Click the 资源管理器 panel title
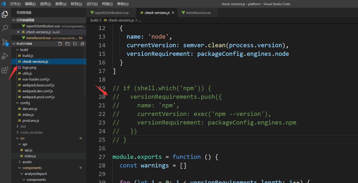Viewport: 358px width, 183px height. 24,13
